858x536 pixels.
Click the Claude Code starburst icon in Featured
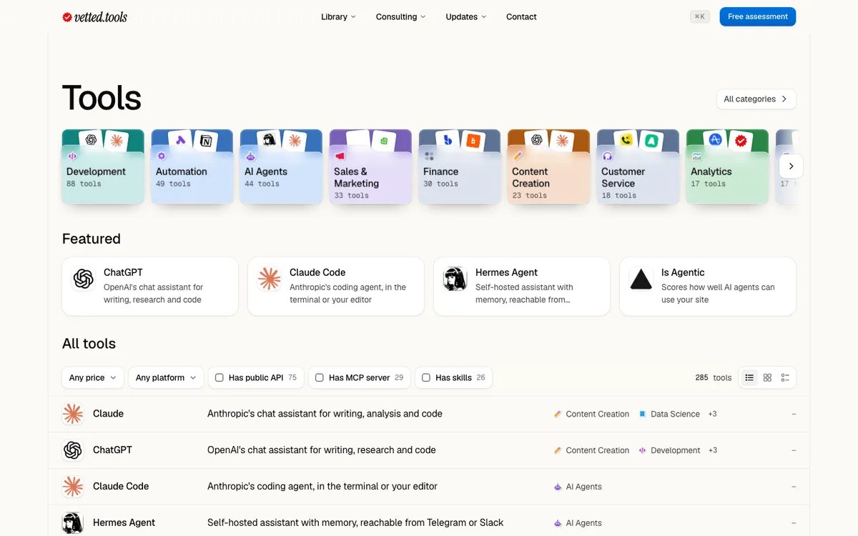coord(270,279)
